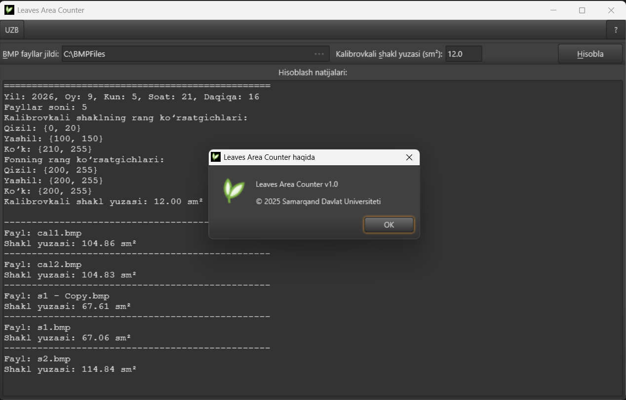Image resolution: width=626 pixels, height=400 pixels.
Task: Click the 'Hisoblash natijalari:' heading
Action: coord(313,73)
